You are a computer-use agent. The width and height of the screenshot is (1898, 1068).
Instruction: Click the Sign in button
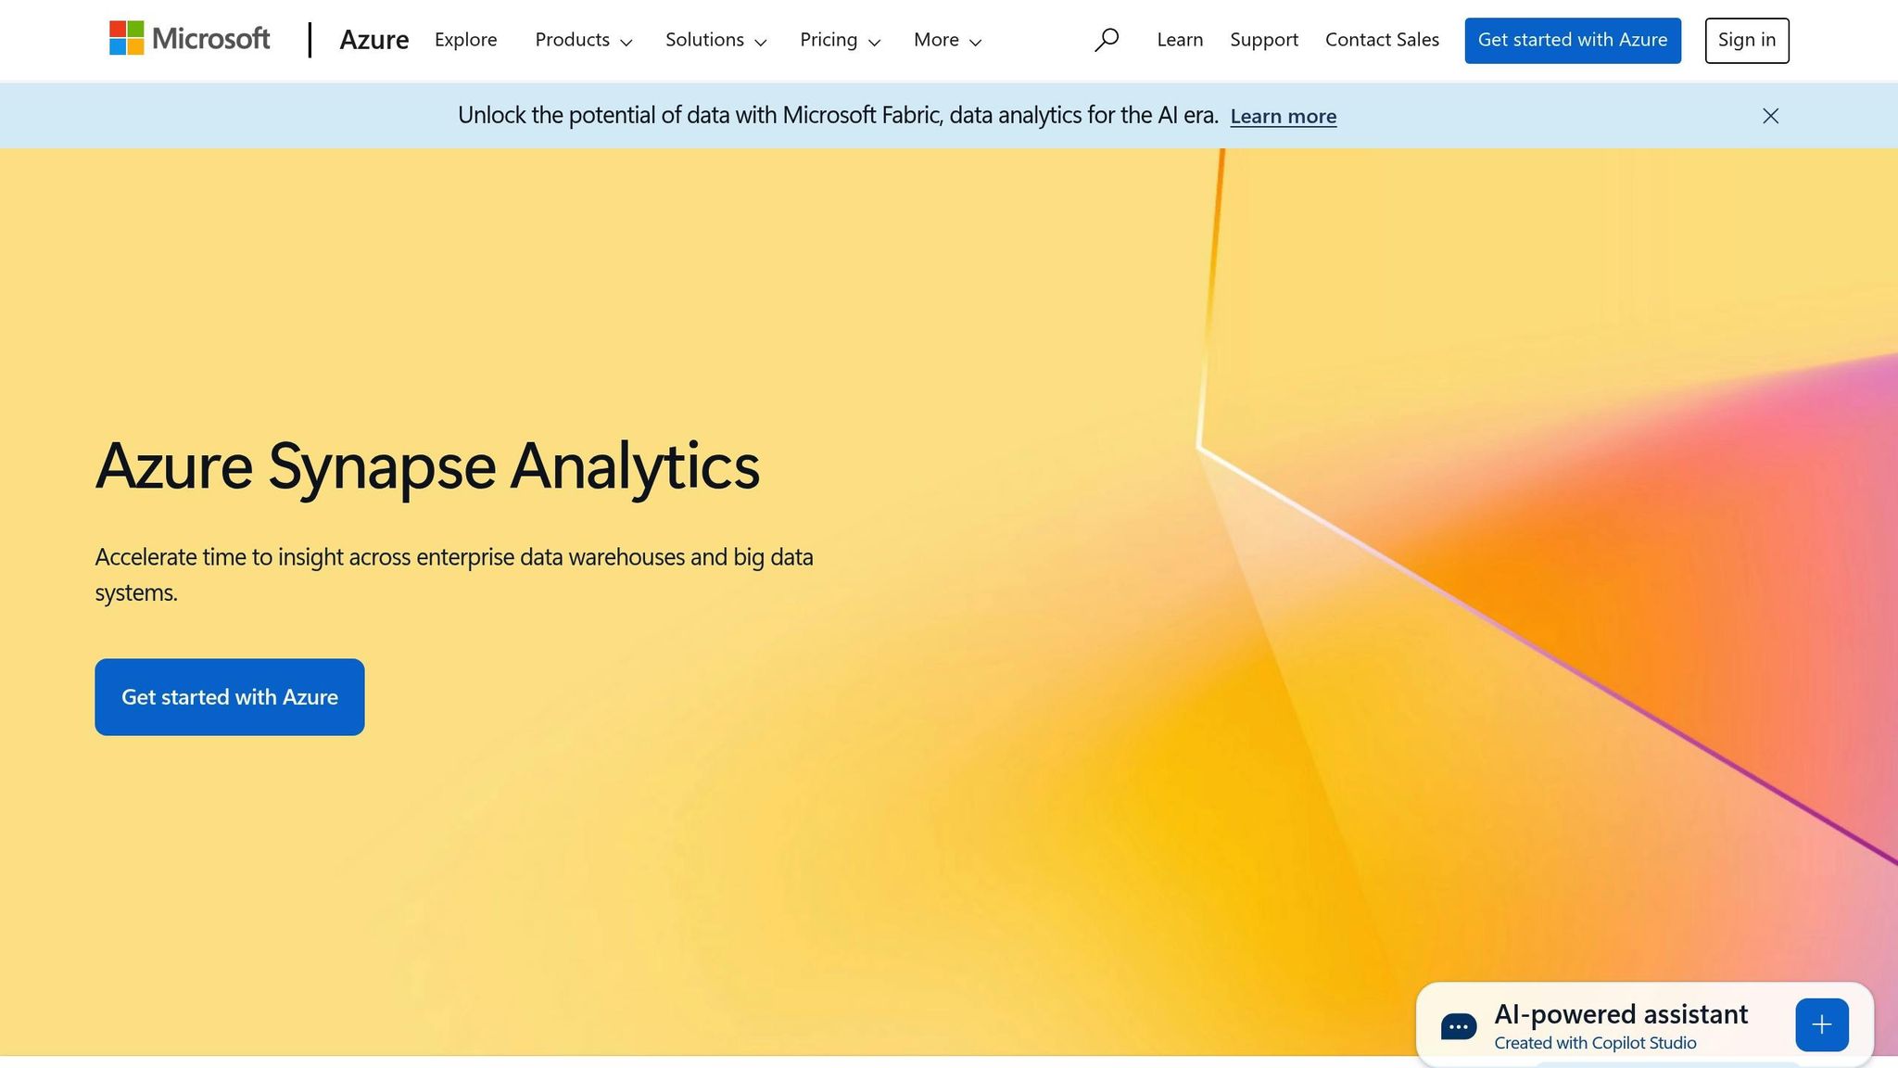pos(1747,41)
